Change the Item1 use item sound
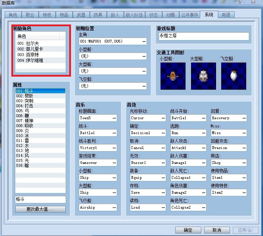This screenshot has width=263, height=236. click(229, 177)
